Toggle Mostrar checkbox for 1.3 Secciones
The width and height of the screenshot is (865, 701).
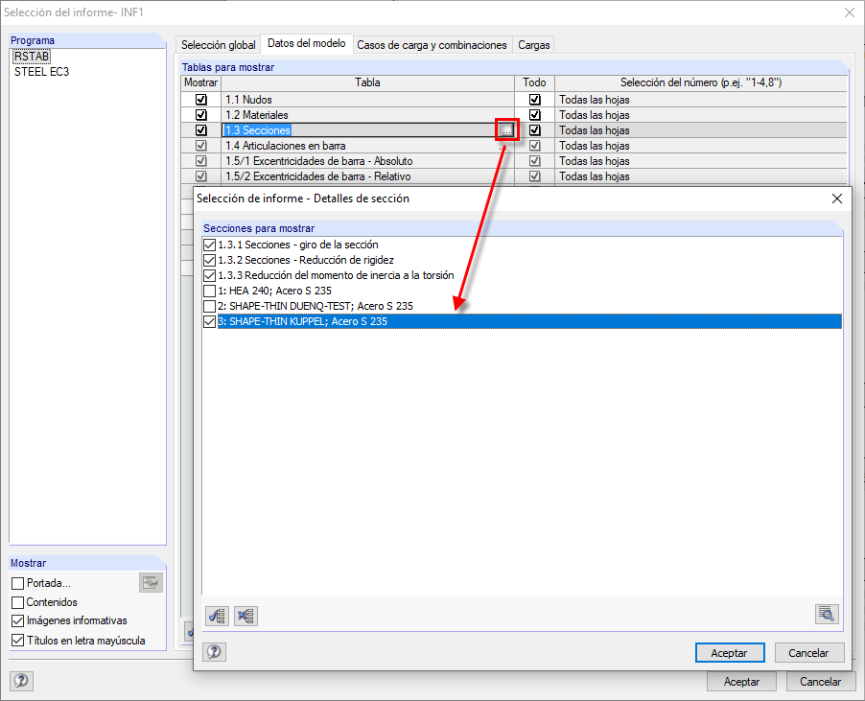pos(201,130)
